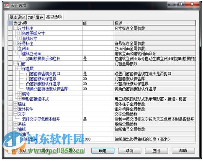
Task: Click value 是 for 忽略楼梯扶手和栏杆
Action: 85,59
